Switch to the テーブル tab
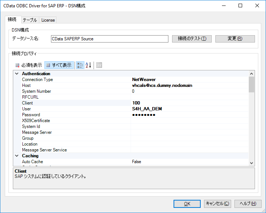The height and width of the screenshot is (213, 266). click(30, 20)
